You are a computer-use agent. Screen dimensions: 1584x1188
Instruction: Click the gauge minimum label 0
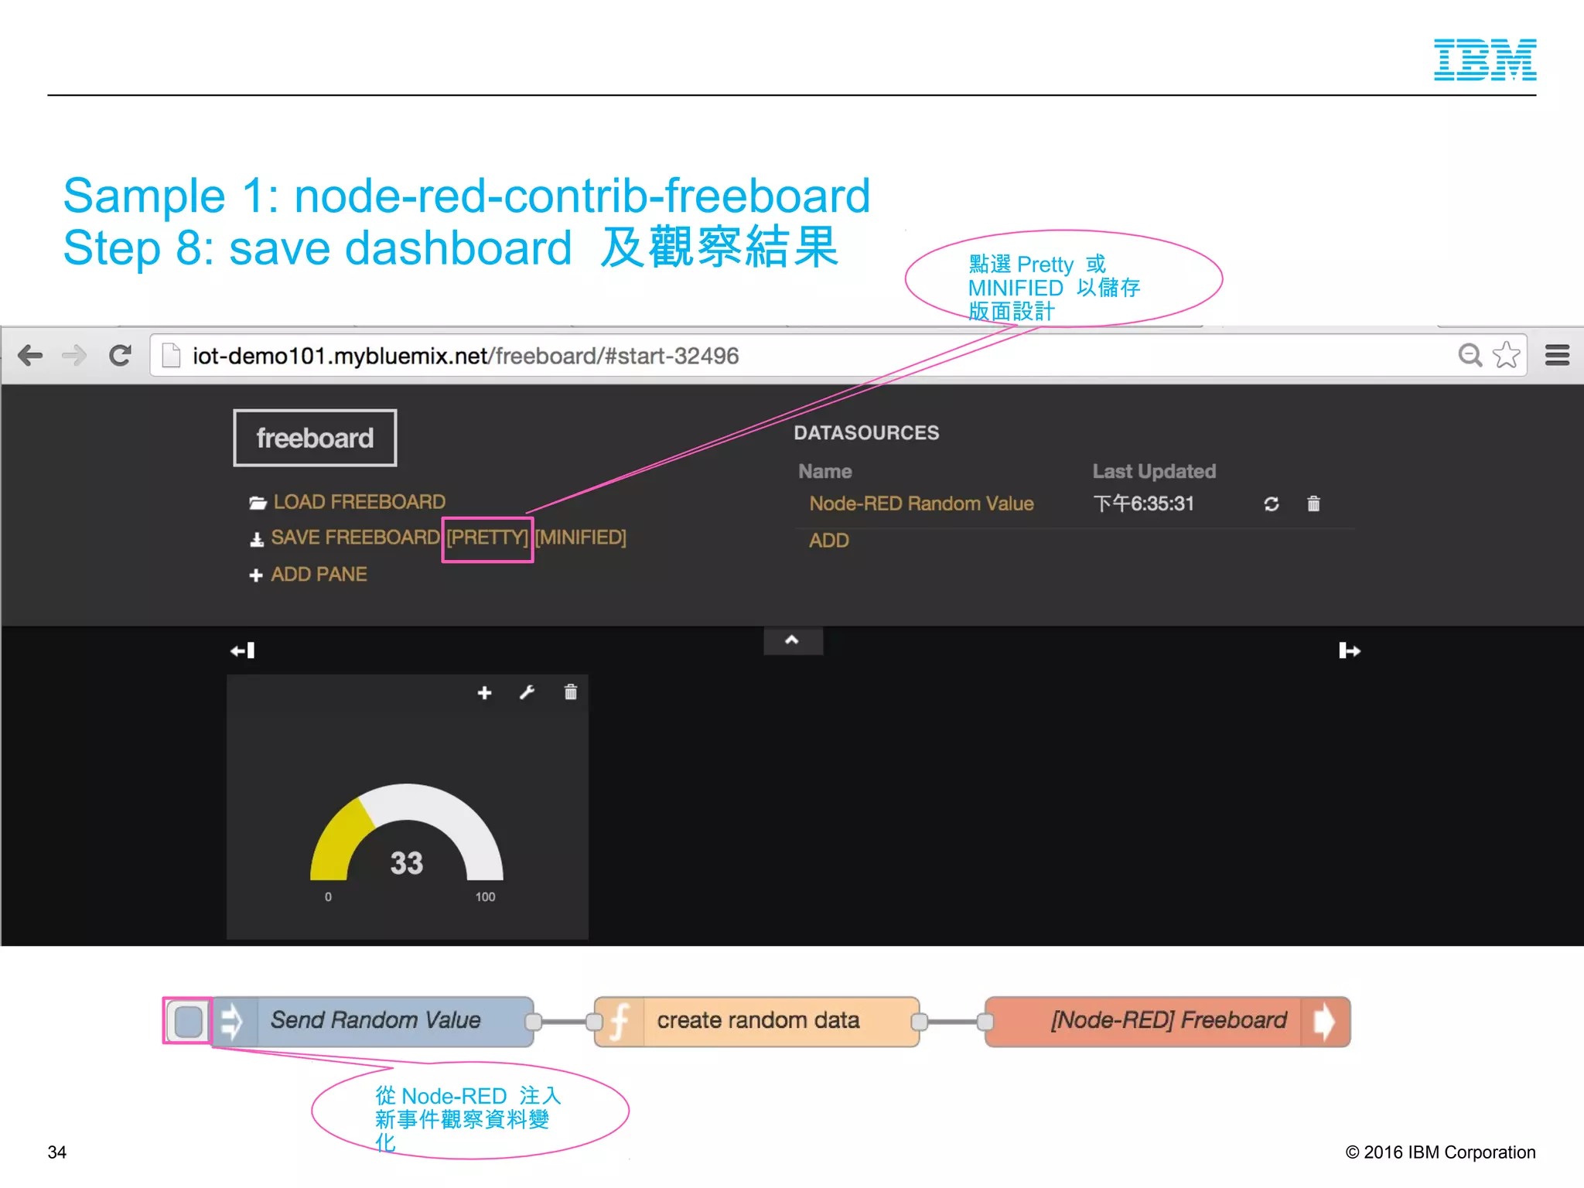click(x=328, y=897)
